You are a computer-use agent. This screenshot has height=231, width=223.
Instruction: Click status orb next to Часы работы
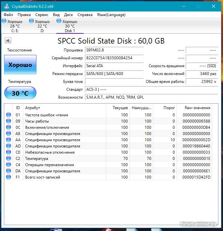click(x=9, y=121)
